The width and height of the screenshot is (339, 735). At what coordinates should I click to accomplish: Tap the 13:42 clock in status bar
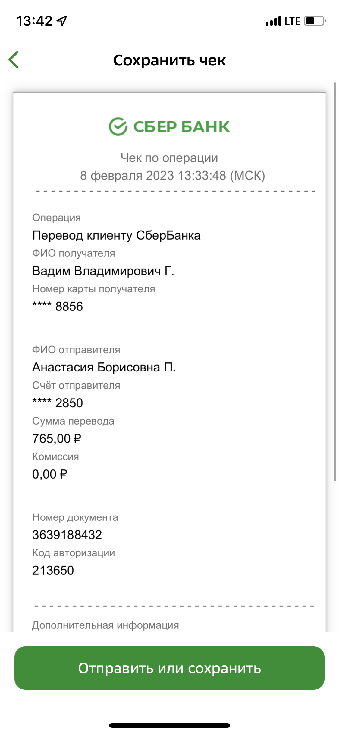[x=34, y=21]
